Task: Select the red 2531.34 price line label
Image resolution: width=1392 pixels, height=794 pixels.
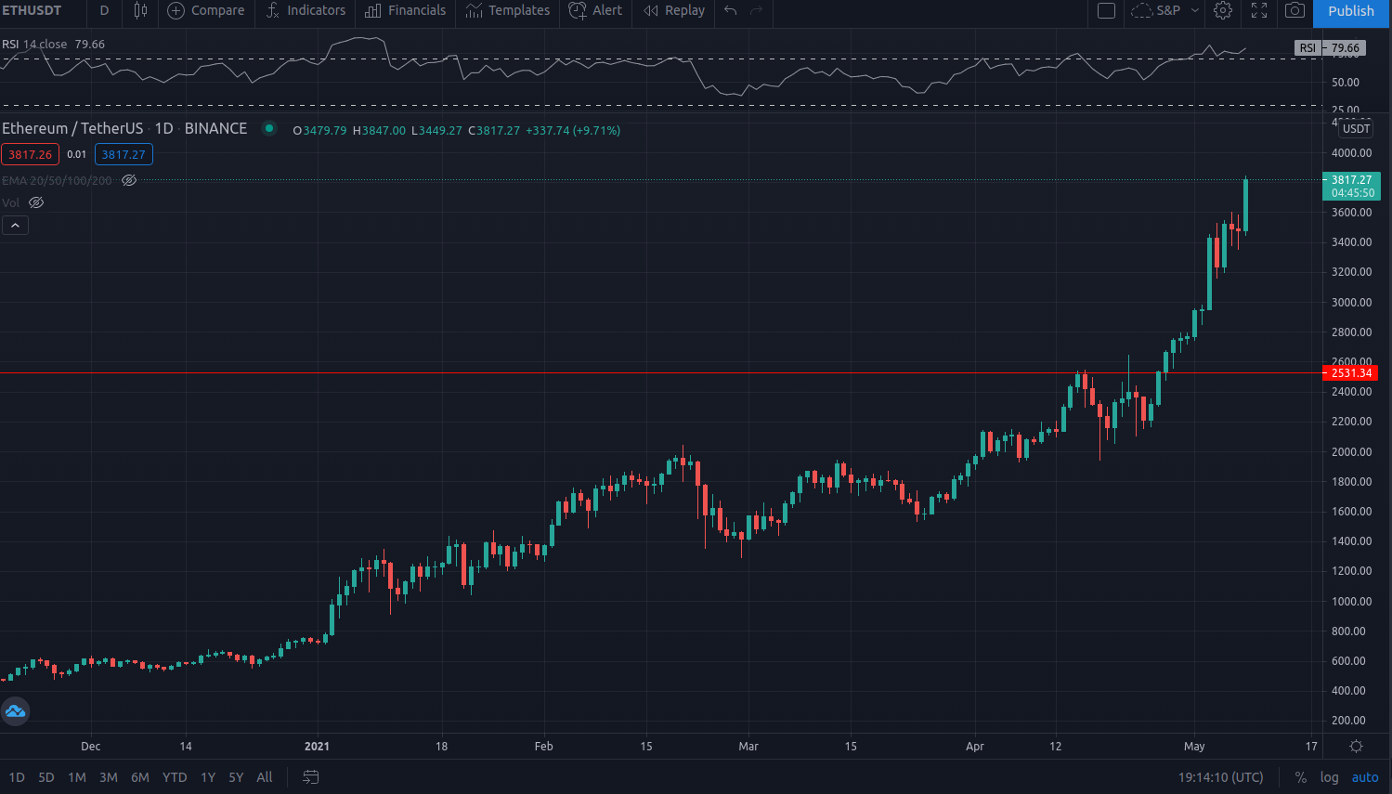Action: point(1350,373)
